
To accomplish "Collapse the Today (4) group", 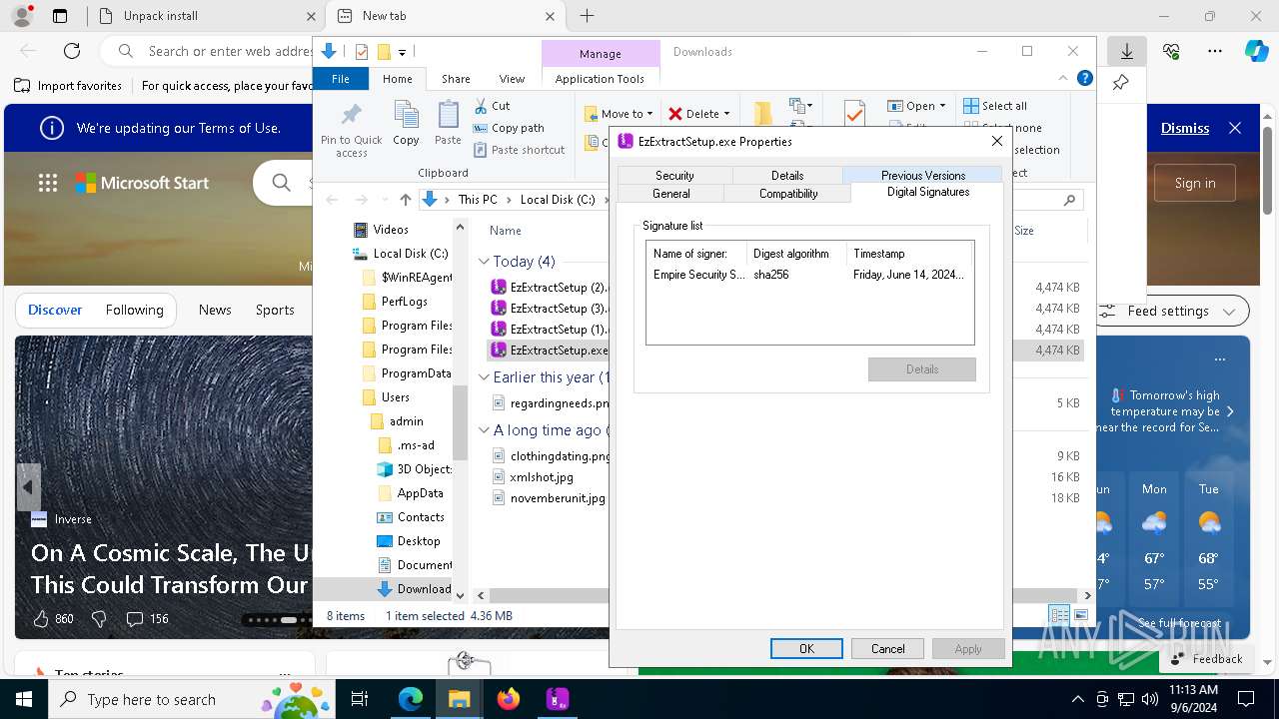I will point(484,262).
